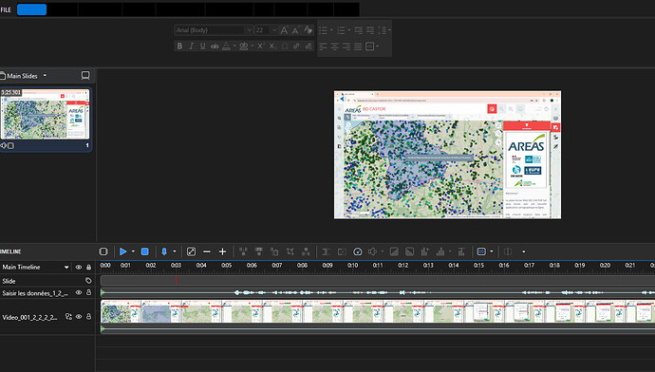Stop timeline playback

(145, 251)
